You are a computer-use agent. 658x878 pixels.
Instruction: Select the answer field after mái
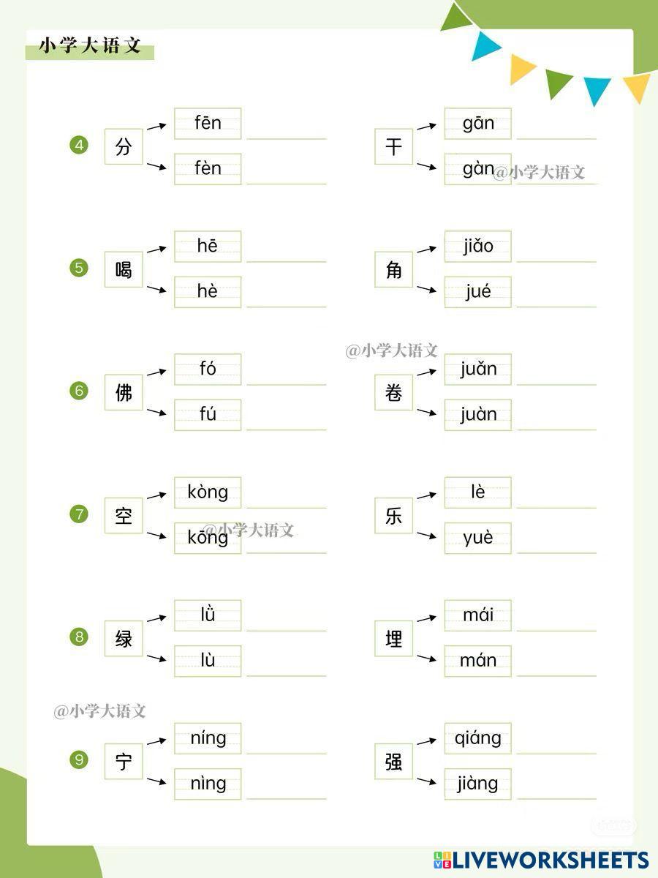[556, 620]
